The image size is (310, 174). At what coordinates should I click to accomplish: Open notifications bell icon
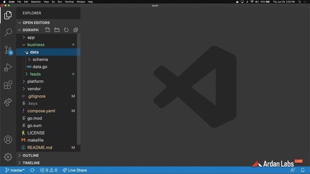(302, 170)
